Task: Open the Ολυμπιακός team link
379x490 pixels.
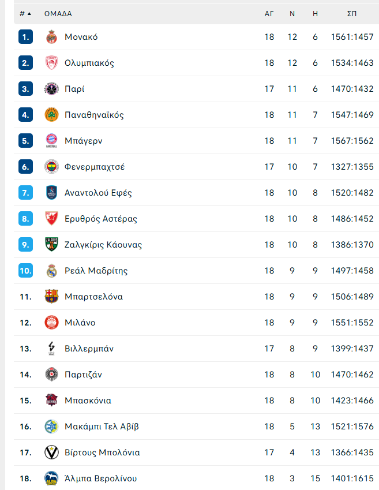Action: pyautogui.click(x=89, y=63)
